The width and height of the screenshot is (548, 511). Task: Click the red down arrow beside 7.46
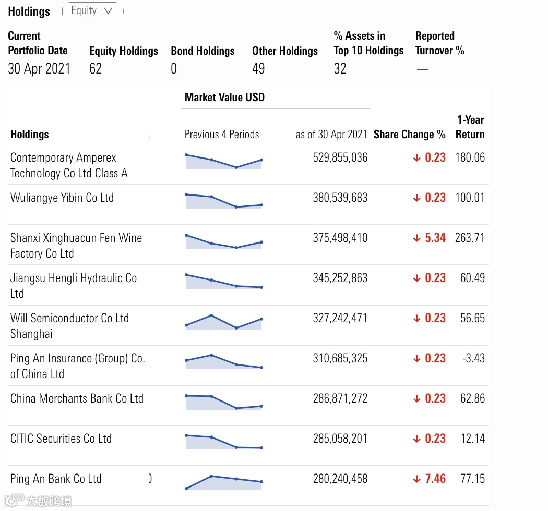tap(416, 479)
